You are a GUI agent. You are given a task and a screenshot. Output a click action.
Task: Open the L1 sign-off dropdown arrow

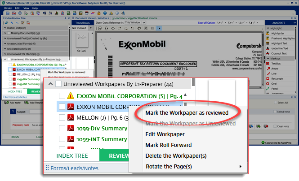coord(225,22)
